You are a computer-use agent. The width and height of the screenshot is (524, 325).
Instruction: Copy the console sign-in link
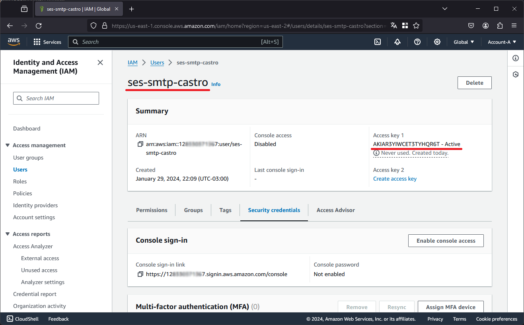tap(140, 274)
